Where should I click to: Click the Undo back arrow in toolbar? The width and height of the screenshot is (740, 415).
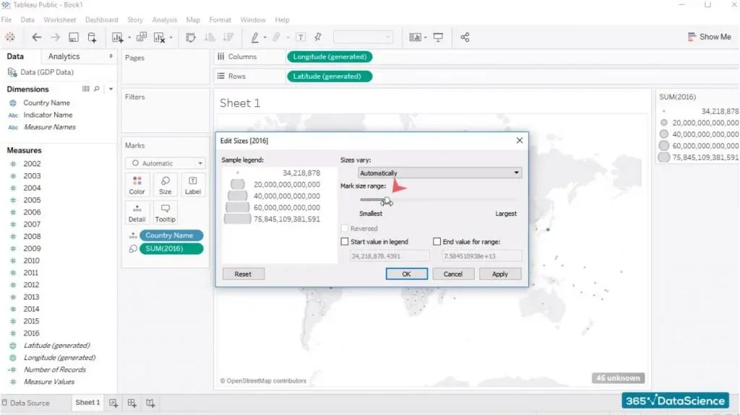[36, 37]
